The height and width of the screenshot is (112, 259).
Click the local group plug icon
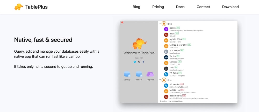click(x=164, y=24)
